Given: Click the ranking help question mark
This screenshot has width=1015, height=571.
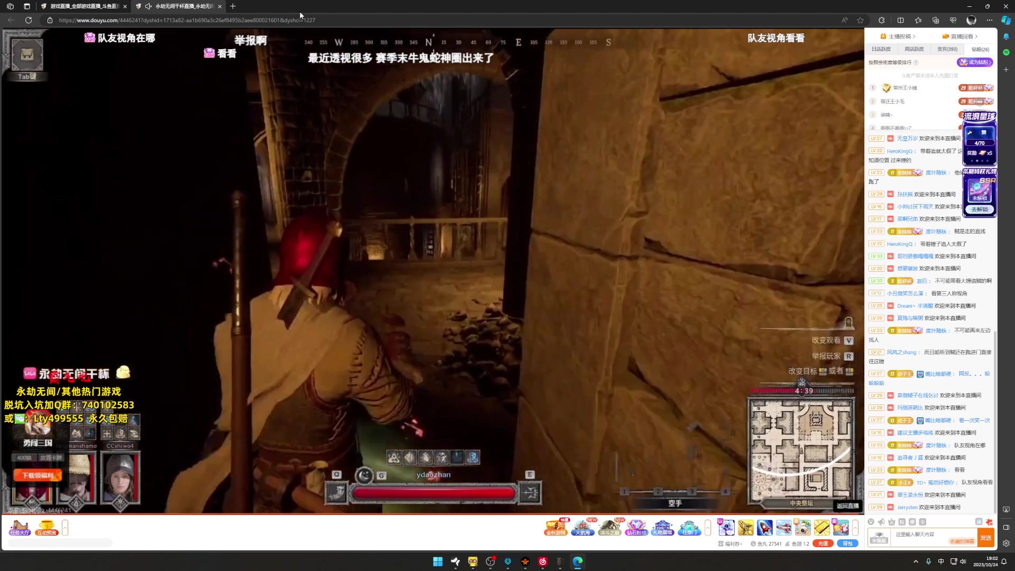Looking at the screenshot, I should pos(916,62).
